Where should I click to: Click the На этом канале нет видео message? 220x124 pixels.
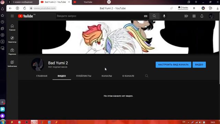tap(118, 96)
